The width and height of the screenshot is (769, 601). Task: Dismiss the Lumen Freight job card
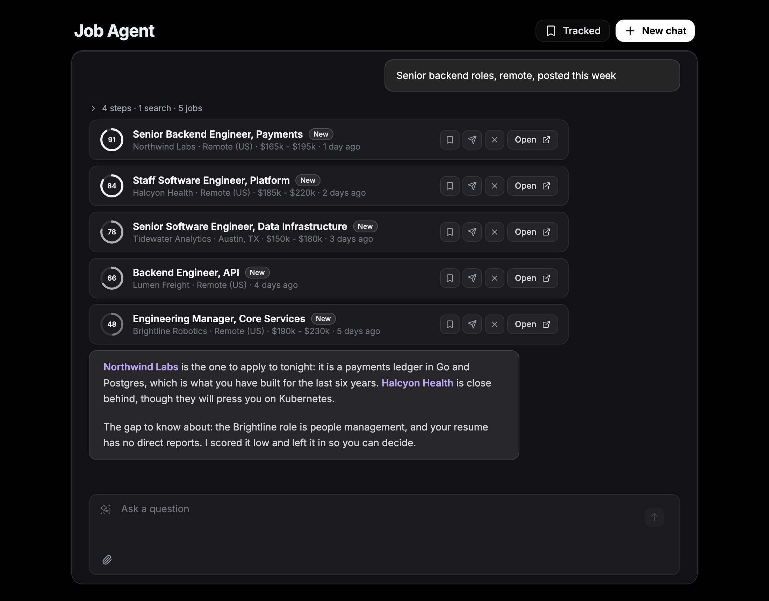point(494,278)
